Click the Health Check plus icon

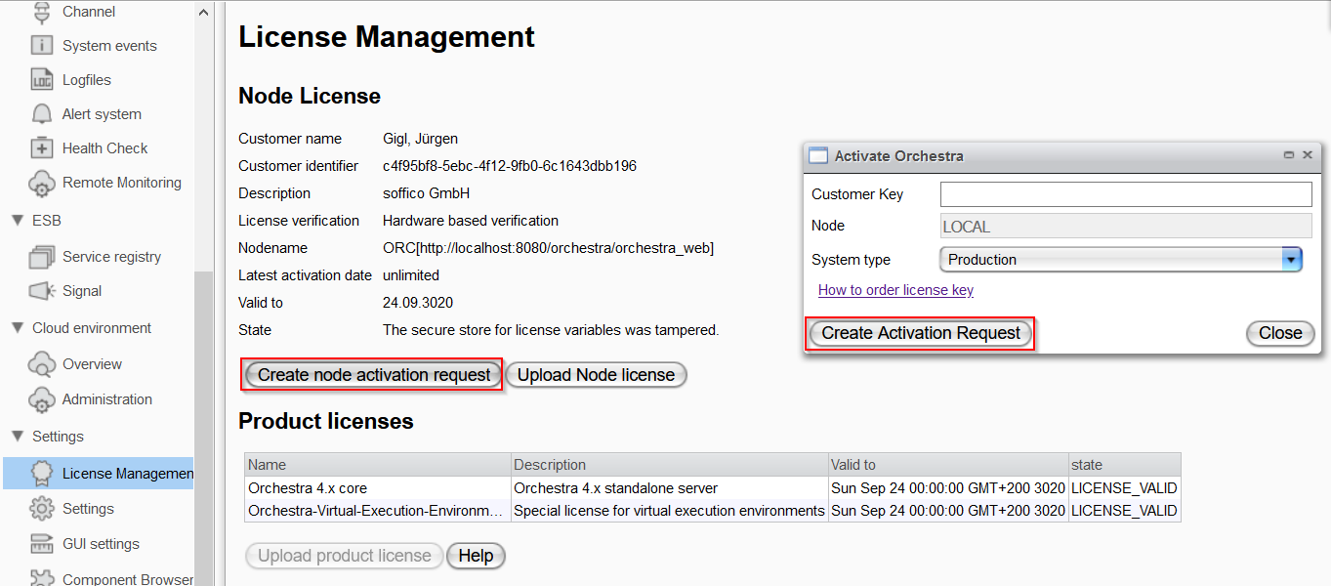pyautogui.click(x=41, y=148)
